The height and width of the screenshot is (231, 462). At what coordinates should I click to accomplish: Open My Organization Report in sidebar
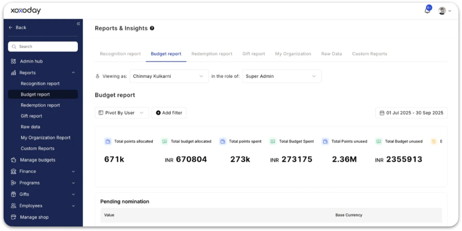(x=45, y=138)
